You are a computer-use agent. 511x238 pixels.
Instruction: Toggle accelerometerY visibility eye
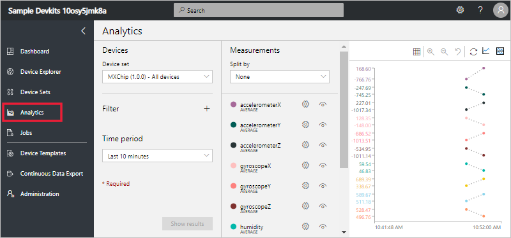pyautogui.click(x=323, y=125)
